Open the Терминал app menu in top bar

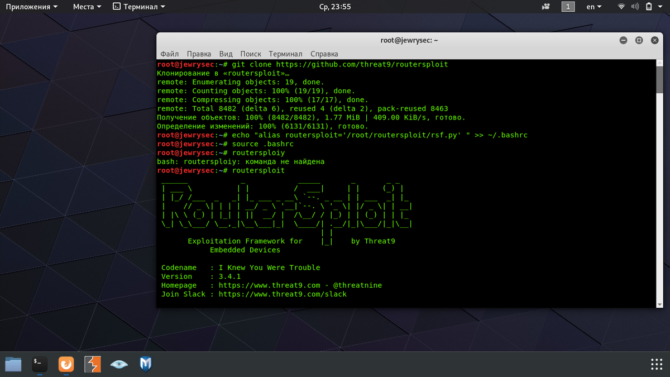(x=138, y=7)
